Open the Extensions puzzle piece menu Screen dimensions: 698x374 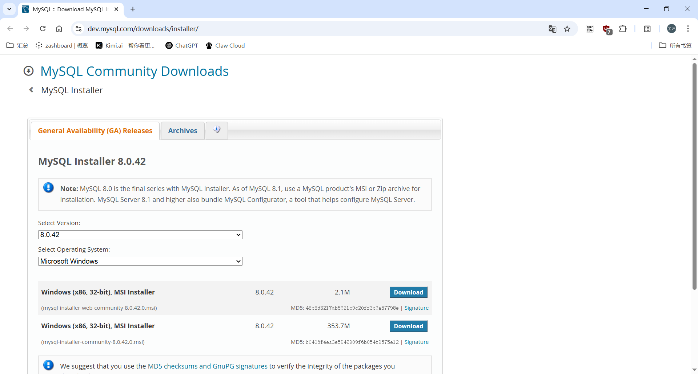click(x=623, y=29)
